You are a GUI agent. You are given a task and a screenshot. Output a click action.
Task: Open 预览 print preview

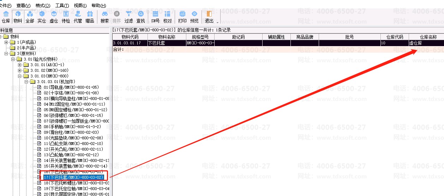(194, 17)
